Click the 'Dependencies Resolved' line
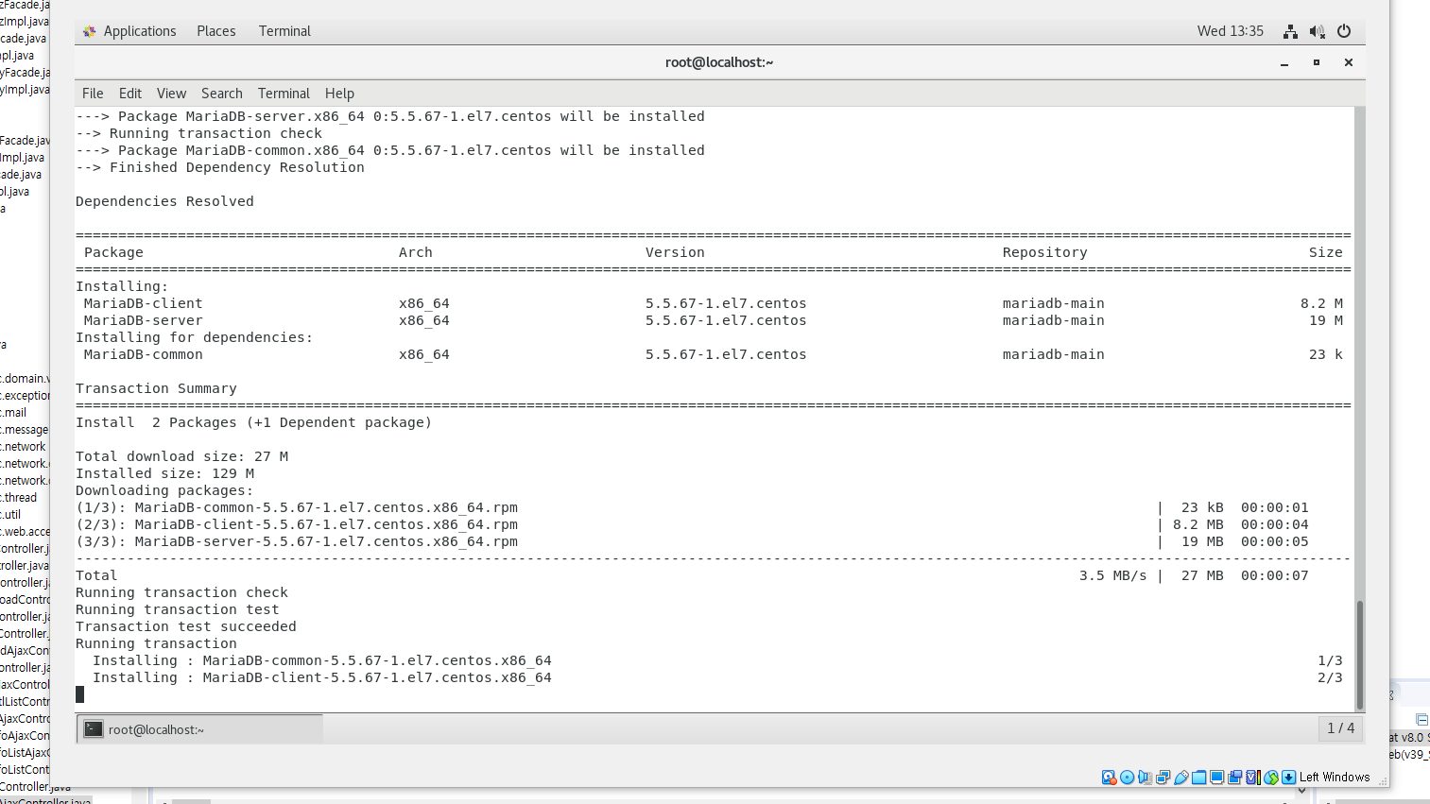The width and height of the screenshot is (1430, 804). (164, 201)
